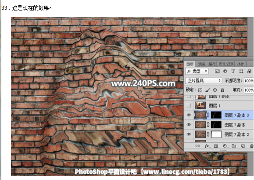254x180 pixels.
Task: Show the 图层 1 layer visibility box
Action: [x=189, y=105]
